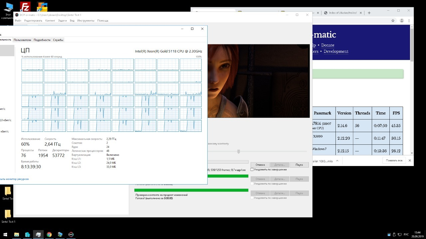
Task: Click the 0:07:50 time cell
Action: coord(381,126)
